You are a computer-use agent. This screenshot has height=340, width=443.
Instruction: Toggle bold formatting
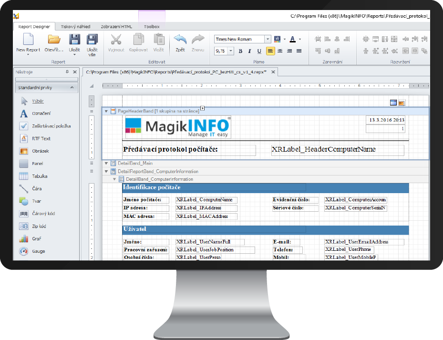click(240, 51)
